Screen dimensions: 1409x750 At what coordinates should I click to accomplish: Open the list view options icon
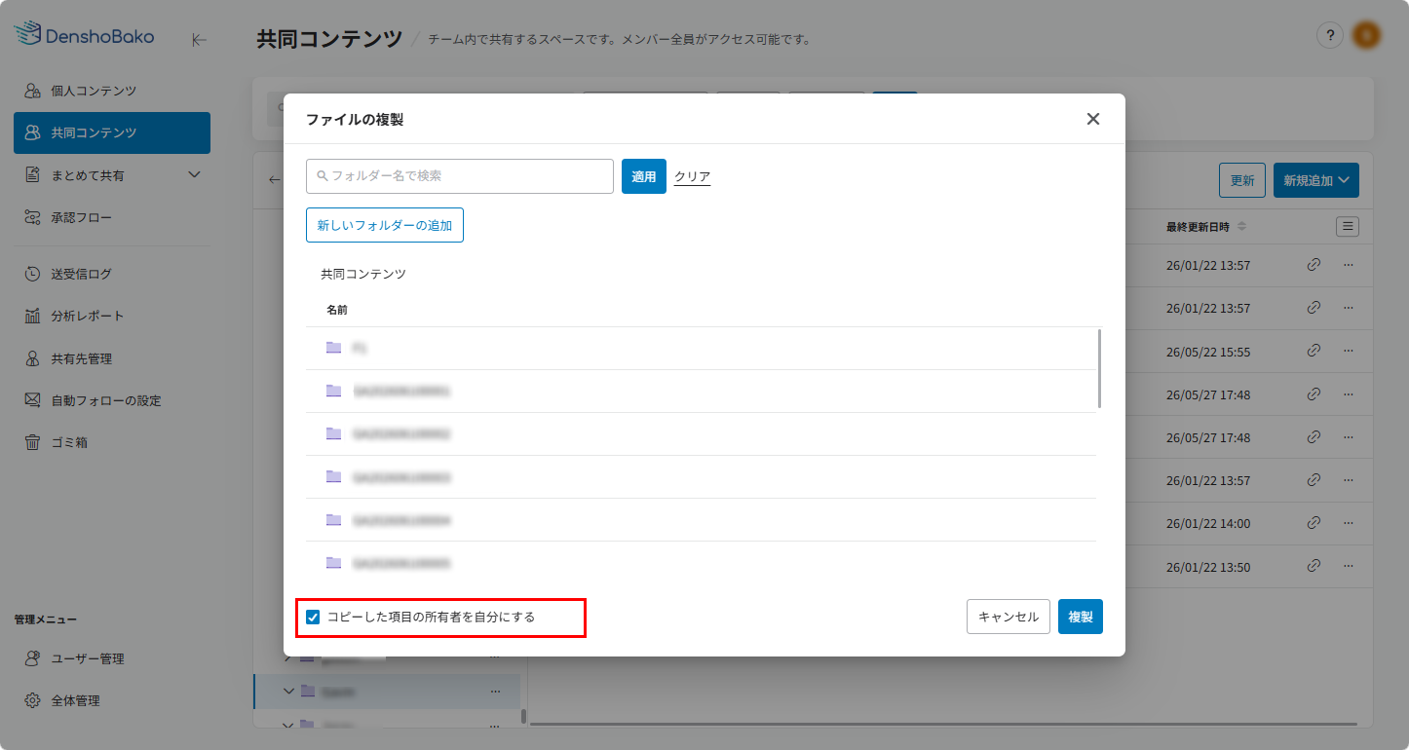(1348, 227)
